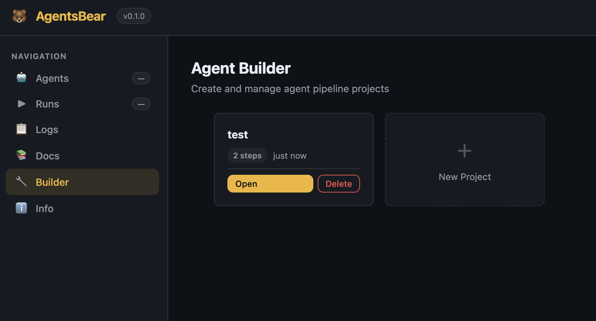
Task: Select the robot icon beside Agents
Action: [x=21, y=78]
